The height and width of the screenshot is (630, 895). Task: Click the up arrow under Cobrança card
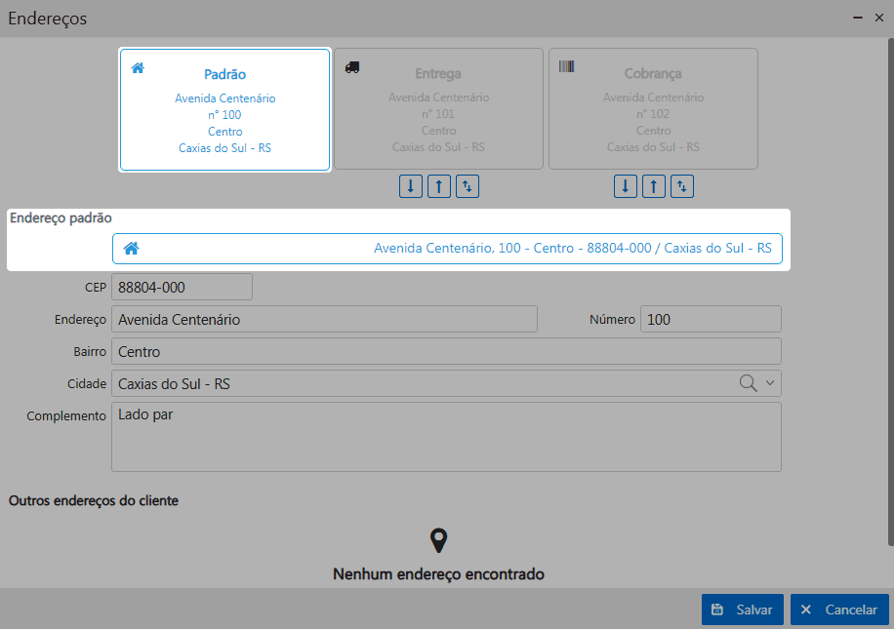pos(654,186)
